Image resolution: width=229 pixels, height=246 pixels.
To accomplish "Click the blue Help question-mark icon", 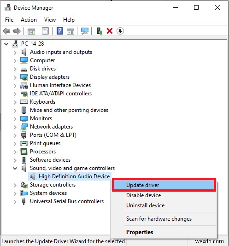I will click(59, 31).
